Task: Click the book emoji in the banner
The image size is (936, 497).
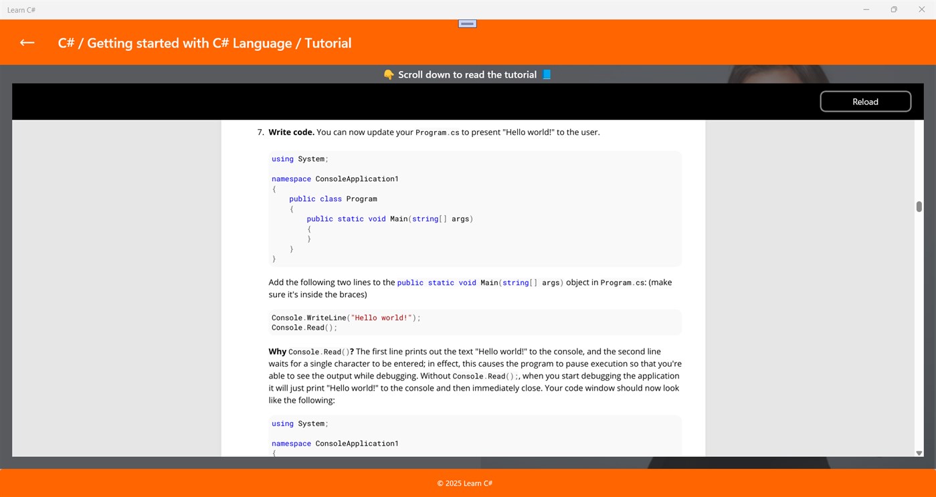Action: pos(546,74)
